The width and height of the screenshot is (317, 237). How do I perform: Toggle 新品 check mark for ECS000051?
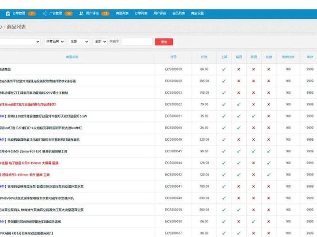(254, 116)
